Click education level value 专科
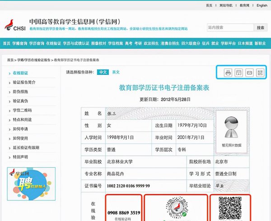271x221 pixels. click(x=182, y=150)
